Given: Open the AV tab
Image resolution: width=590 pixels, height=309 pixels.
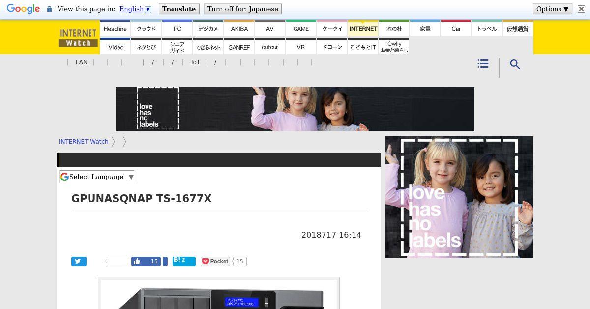Looking at the screenshot, I should [x=270, y=29].
